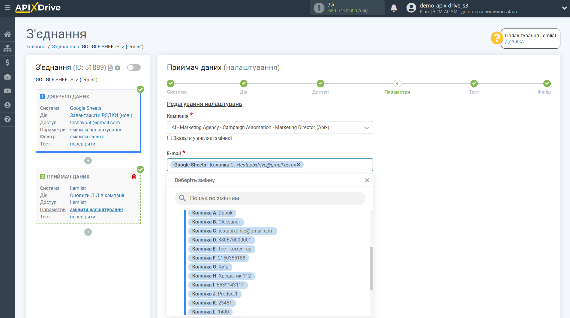Screen dimensions: 570x318
Task: Select variable Колонка D: 380670000001
Action: pyautogui.click(x=221, y=240)
